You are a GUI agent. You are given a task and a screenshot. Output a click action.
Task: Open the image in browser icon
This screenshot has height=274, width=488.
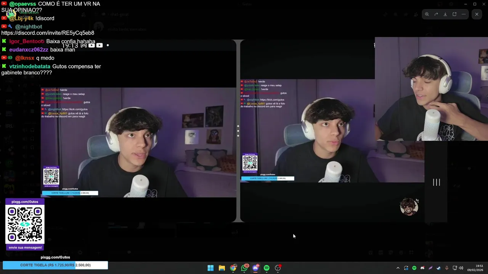pos(454,14)
